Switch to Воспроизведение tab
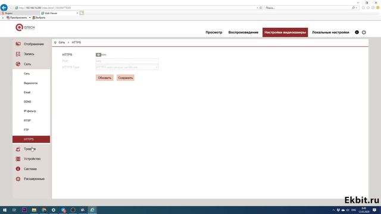The image size is (381, 214). click(x=243, y=32)
